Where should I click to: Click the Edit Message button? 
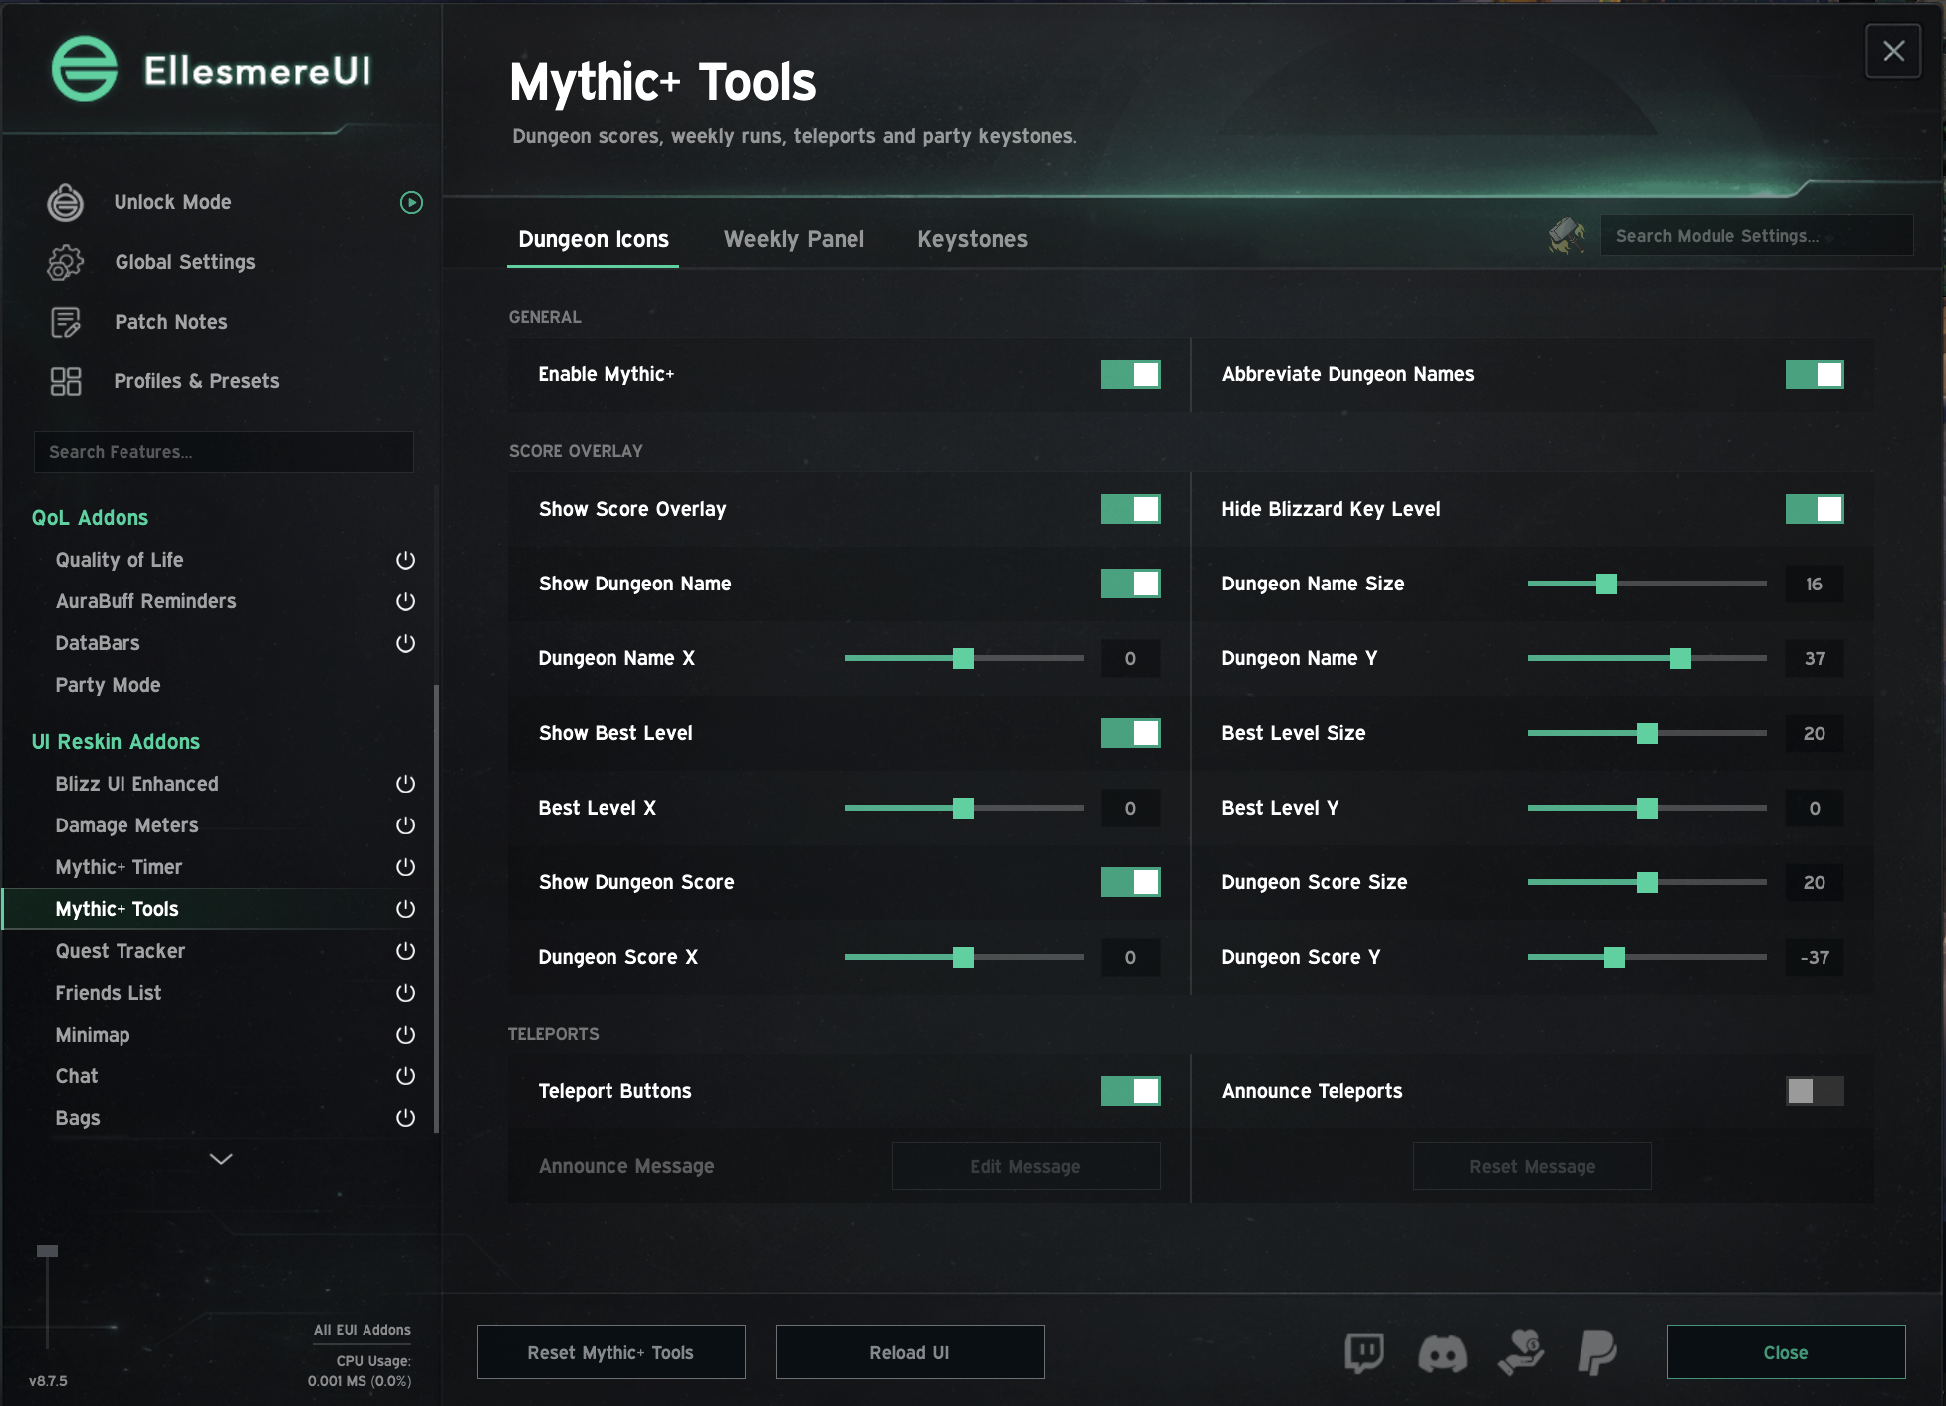click(x=1026, y=1166)
